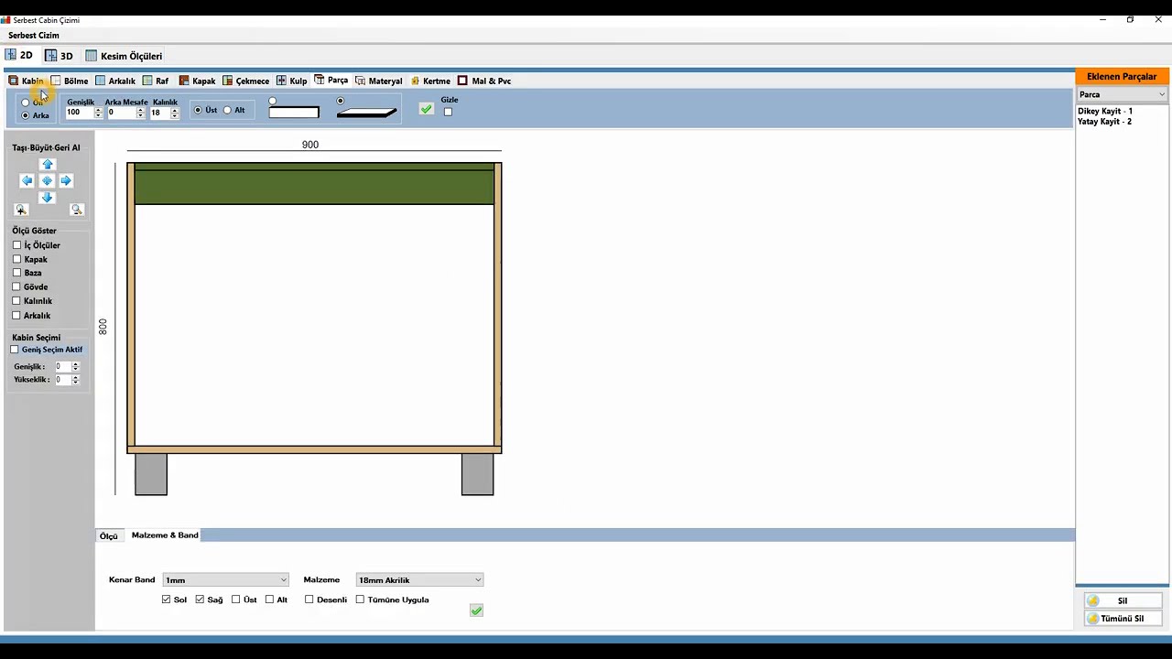Click the Kabin Seçimi Yükseklik stepper
The width and height of the screenshot is (1172, 659).
pos(75,380)
